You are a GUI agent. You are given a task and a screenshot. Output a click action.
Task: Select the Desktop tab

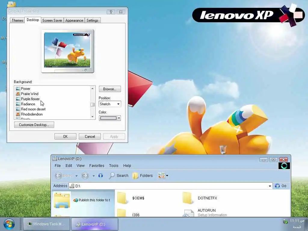click(x=33, y=20)
